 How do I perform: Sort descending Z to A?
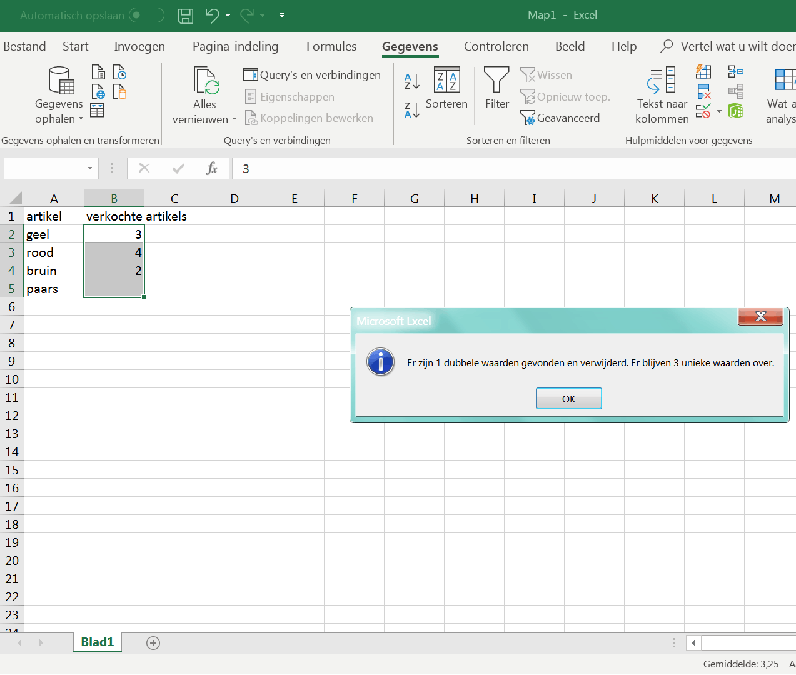tap(411, 110)
